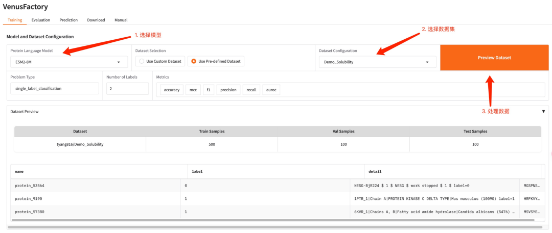Viewport: 552px width, 233px height.
Task: Switch to the Evaluation tab
Action: click(x=40, y=20)
